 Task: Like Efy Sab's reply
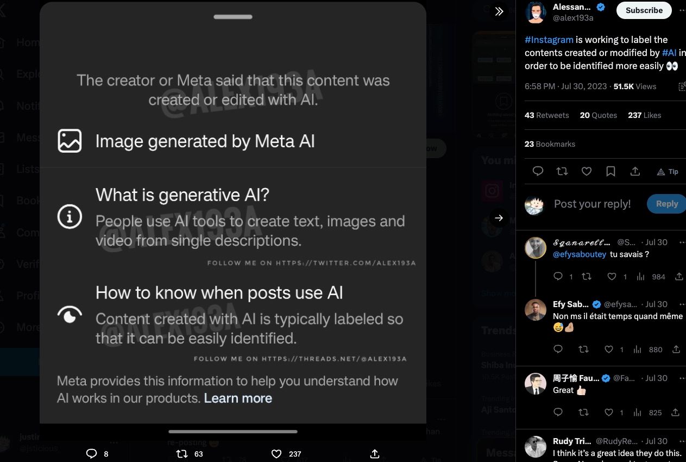click(609, 349)
